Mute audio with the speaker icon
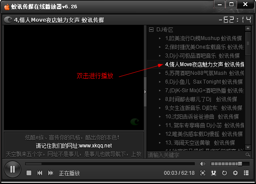Screen dimensions: 256x184 pyautogui.click(x=203, y=164)
